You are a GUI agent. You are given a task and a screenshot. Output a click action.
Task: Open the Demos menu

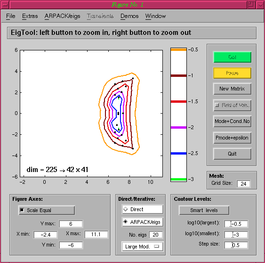click(129, 16)
